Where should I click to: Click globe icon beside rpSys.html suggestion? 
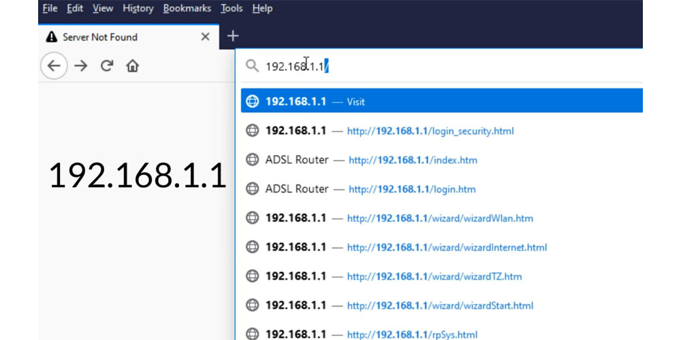[253, 335]
